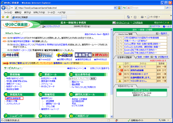Click the green Refresh arrows icon
173x123 pixels.
[124, 8]
